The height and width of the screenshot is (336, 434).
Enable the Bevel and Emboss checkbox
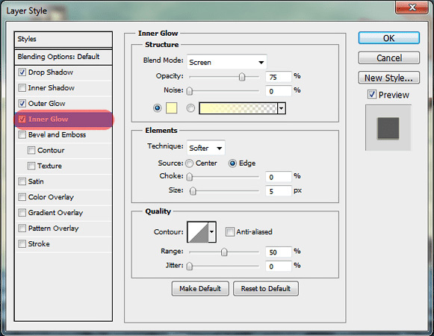click(x=22, y=135)
